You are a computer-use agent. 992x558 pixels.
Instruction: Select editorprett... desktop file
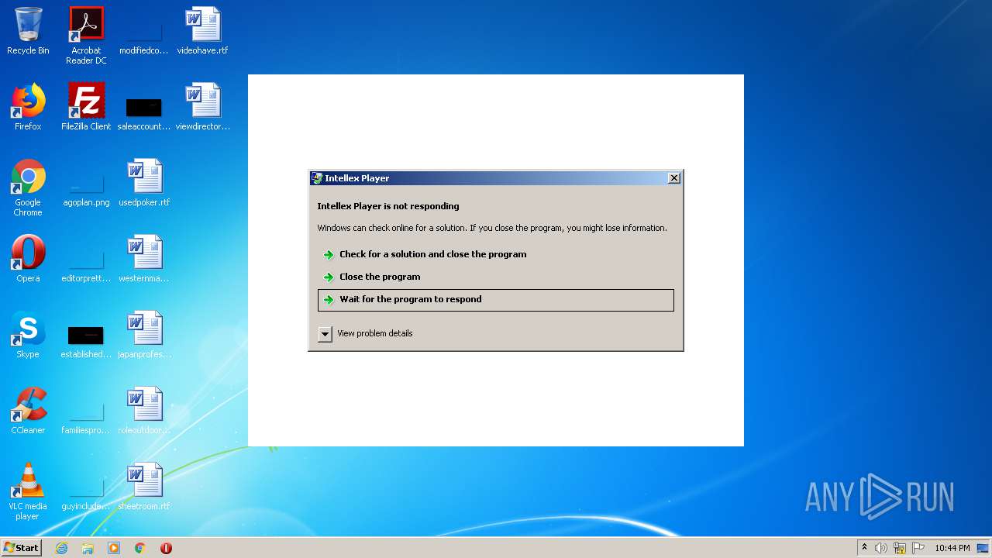(86, 265)
